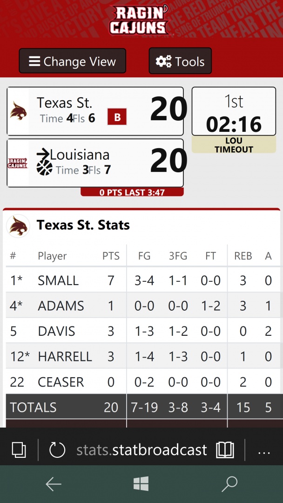Screen dimensions: 283x503
Task: Open the browser tabs icon
Action: [19, 450]
